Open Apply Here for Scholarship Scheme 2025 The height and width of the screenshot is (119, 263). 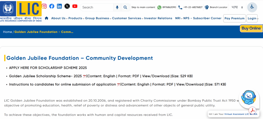point(48,68)
